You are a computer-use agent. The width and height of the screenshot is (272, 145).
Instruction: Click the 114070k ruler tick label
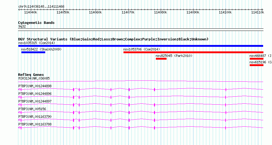pyautogui.click(x=128, y=12)
